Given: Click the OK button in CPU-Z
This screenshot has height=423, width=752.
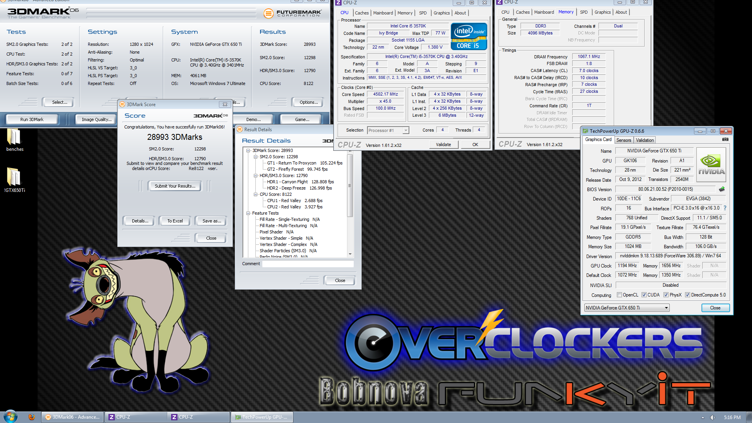Looking at the screenshot, I should pos(475,145).
